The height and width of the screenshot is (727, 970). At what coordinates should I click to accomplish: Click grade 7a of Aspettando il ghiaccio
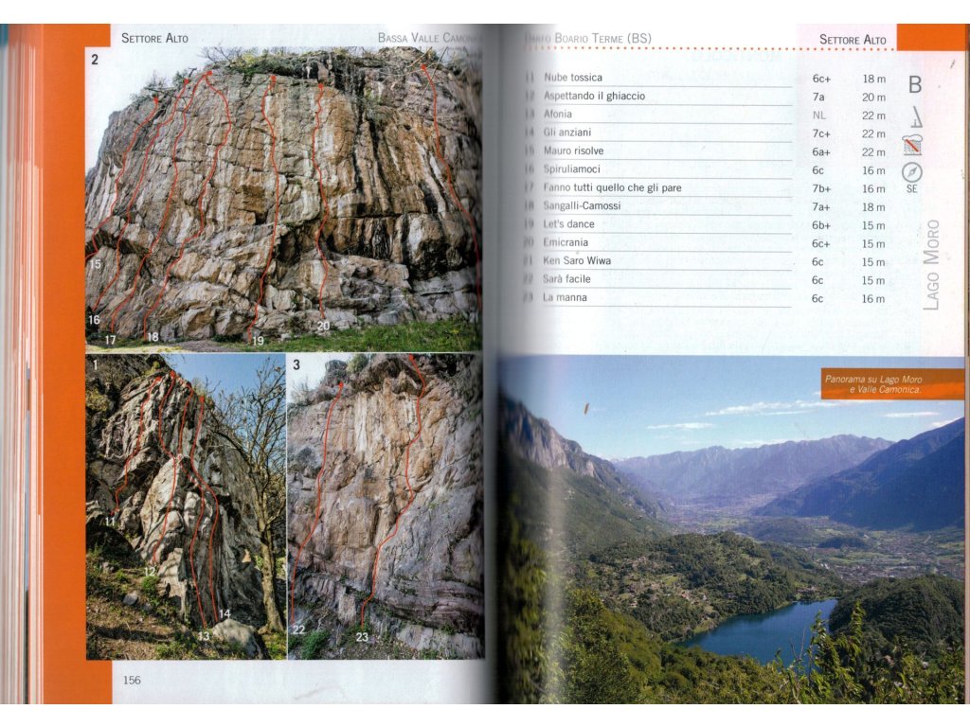pos(817,98)
